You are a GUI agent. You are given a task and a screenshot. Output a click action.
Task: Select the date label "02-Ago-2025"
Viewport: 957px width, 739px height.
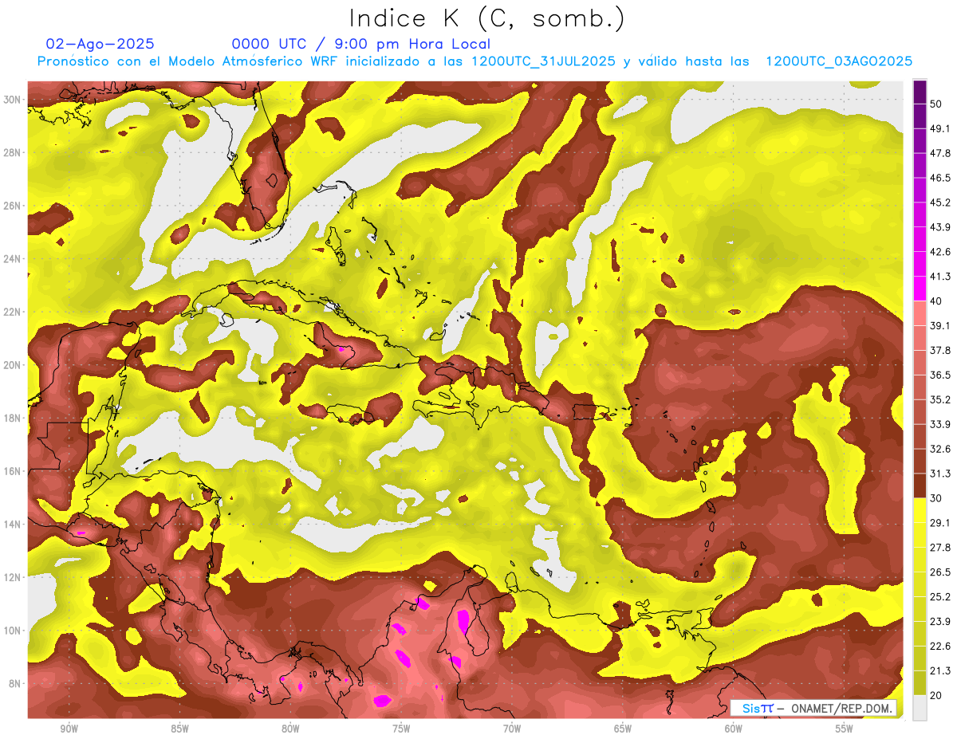pos(100,44)
